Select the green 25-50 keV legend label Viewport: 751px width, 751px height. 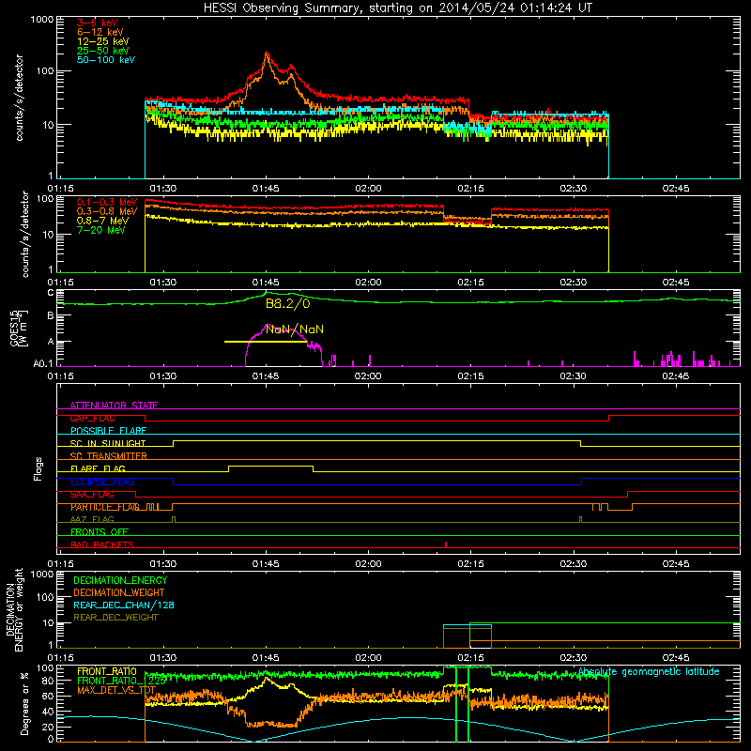[x=103, y=51]
